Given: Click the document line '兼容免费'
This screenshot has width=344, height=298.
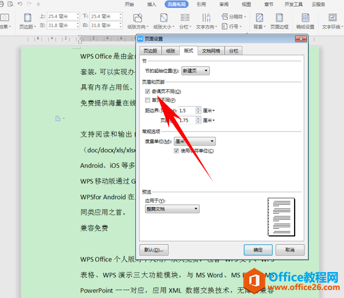Looking at the screenshot, I should (94, 228).
